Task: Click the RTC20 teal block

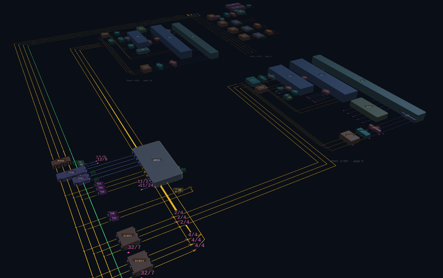Action: pyautogui.click(x=253, y=81)
